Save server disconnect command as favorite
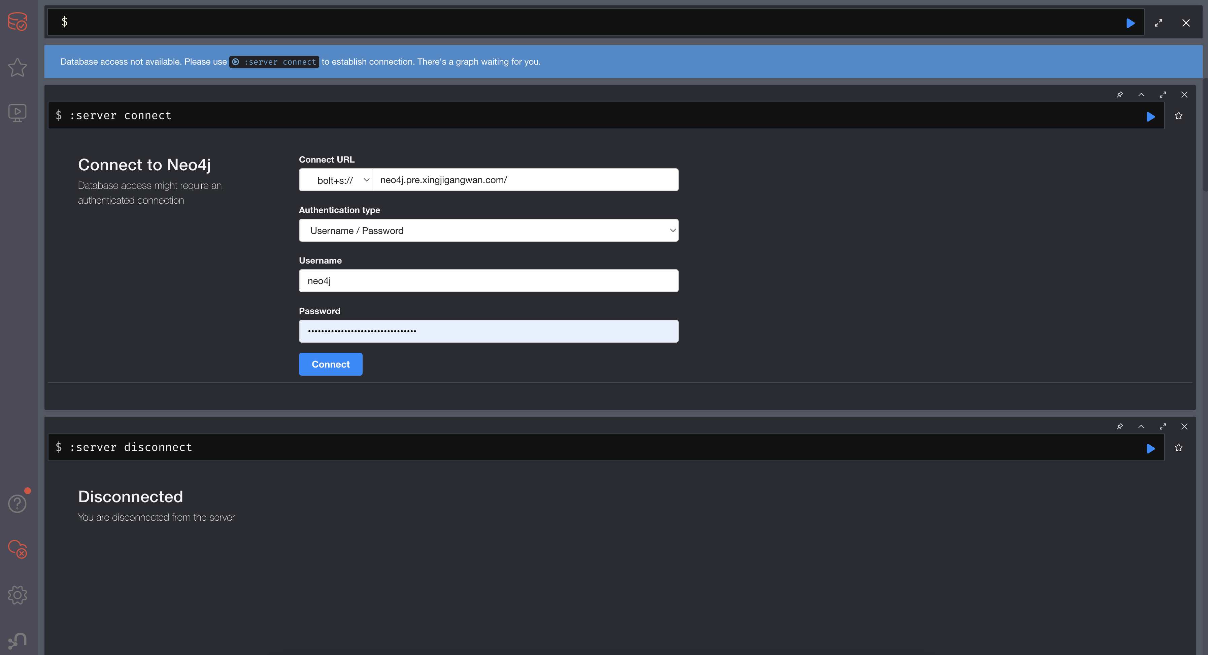The image size is (1208, 655). (1178, 448)
